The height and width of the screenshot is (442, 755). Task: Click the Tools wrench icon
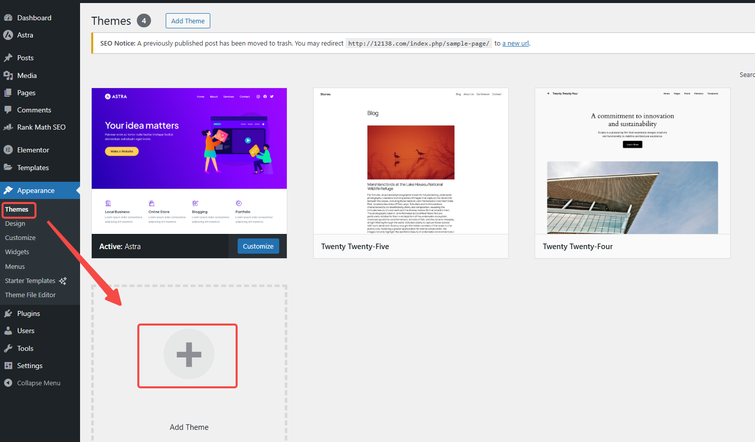pyautogui.click(x=8, y=348)
